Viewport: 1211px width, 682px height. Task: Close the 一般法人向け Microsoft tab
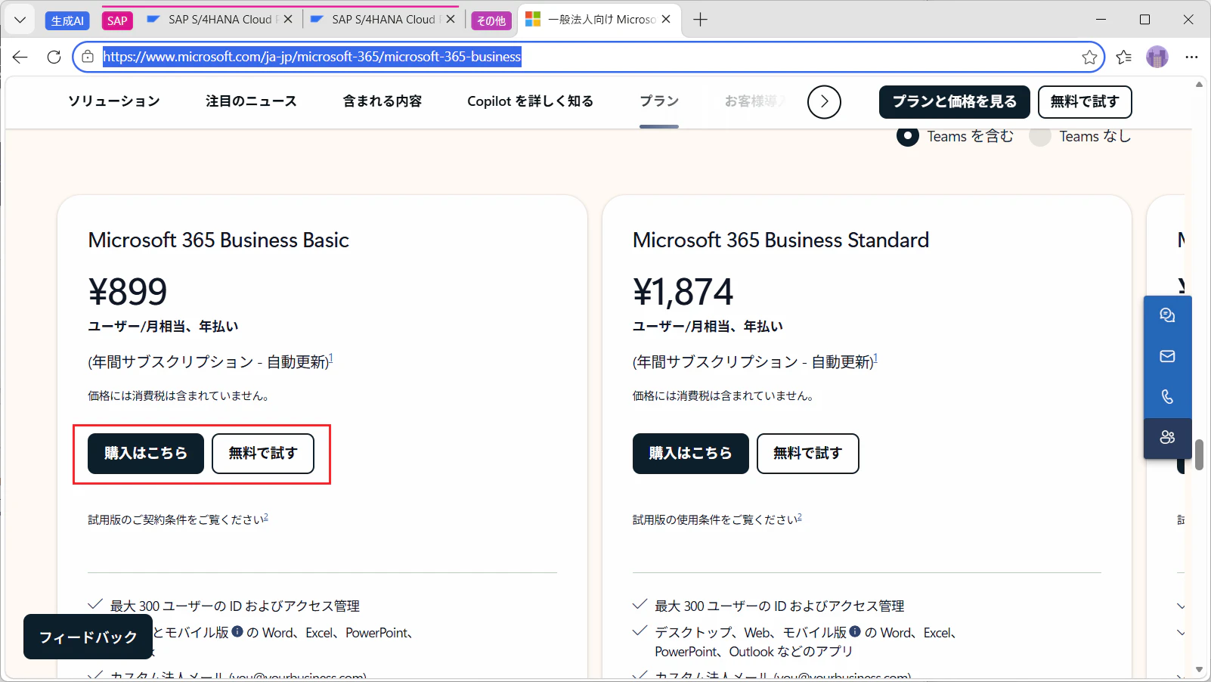point(666,20)
